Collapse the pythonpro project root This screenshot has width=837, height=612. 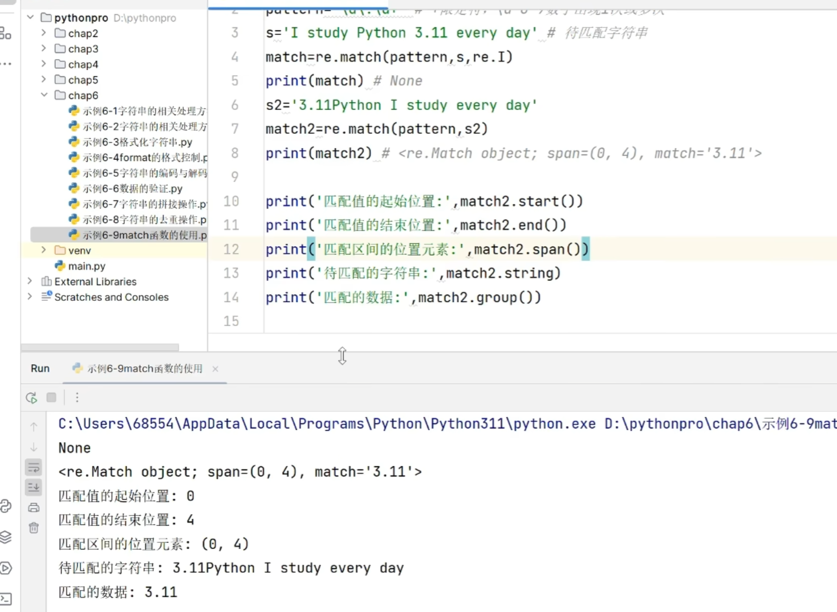(x=30, y=18)
